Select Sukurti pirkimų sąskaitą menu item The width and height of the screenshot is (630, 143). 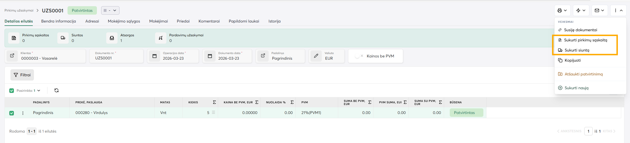585,40
